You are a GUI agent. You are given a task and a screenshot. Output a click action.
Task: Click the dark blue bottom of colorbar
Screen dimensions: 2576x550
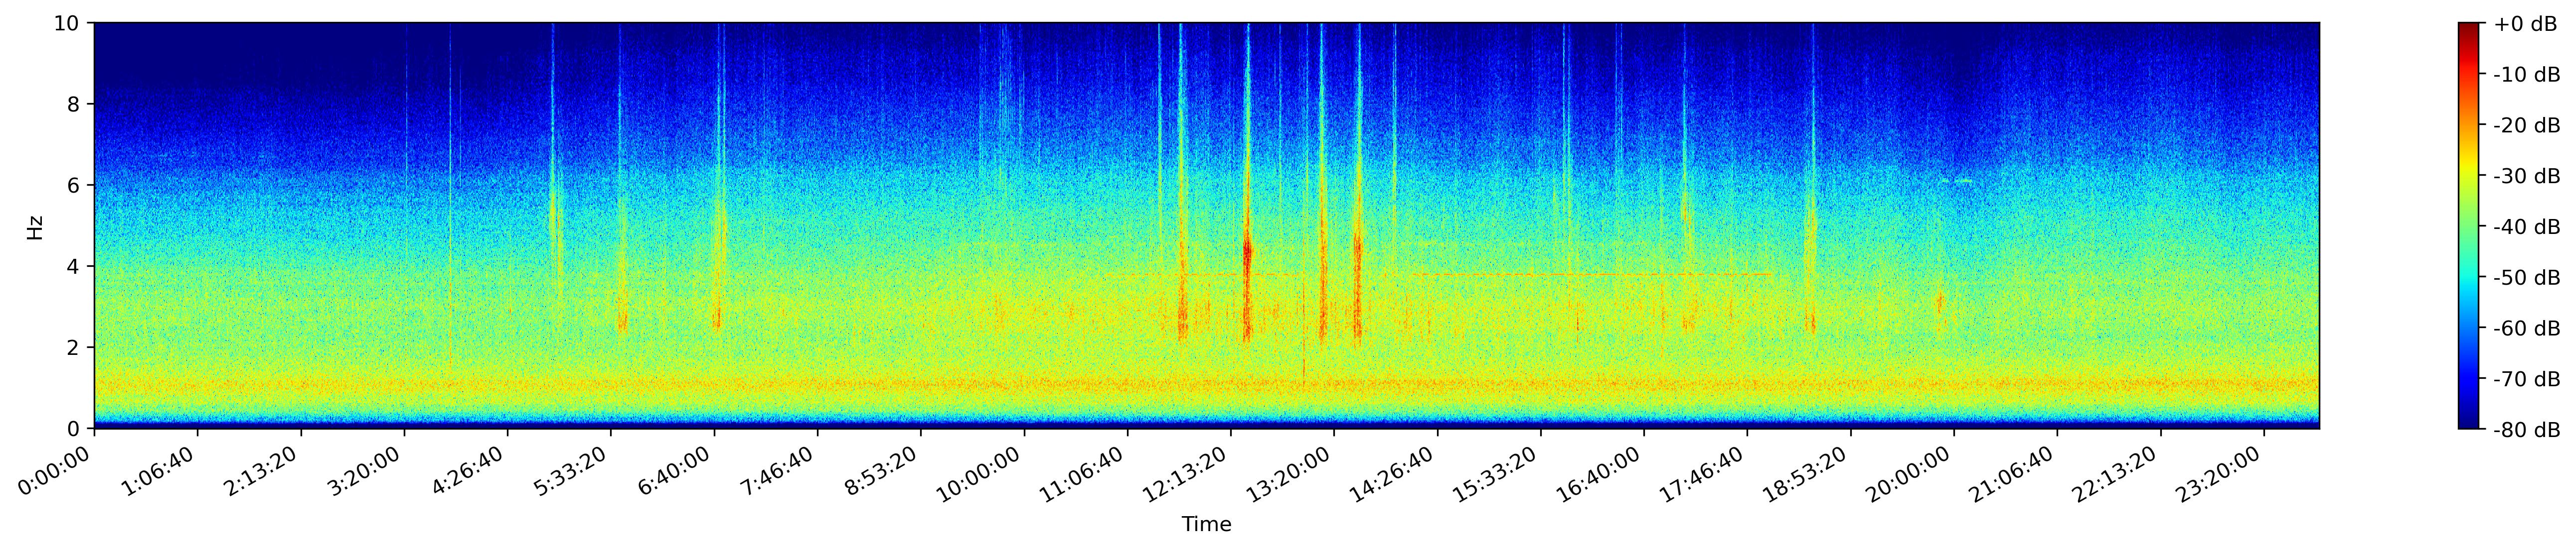tap(2470, 424)
